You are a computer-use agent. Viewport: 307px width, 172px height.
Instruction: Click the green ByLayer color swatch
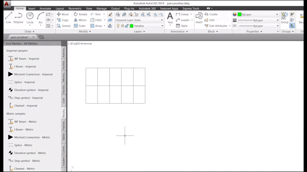pos(239,15)
